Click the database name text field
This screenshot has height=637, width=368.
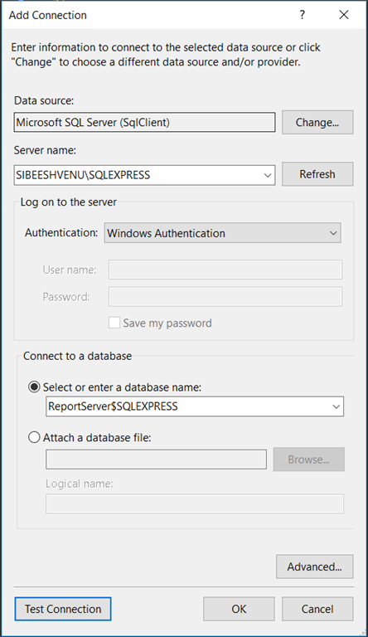click(187, 406)
